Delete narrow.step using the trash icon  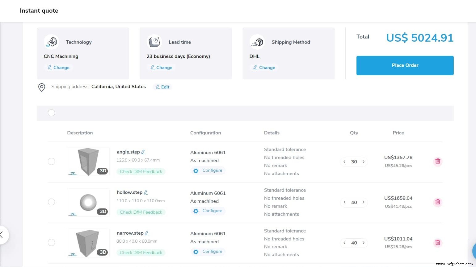438,243
